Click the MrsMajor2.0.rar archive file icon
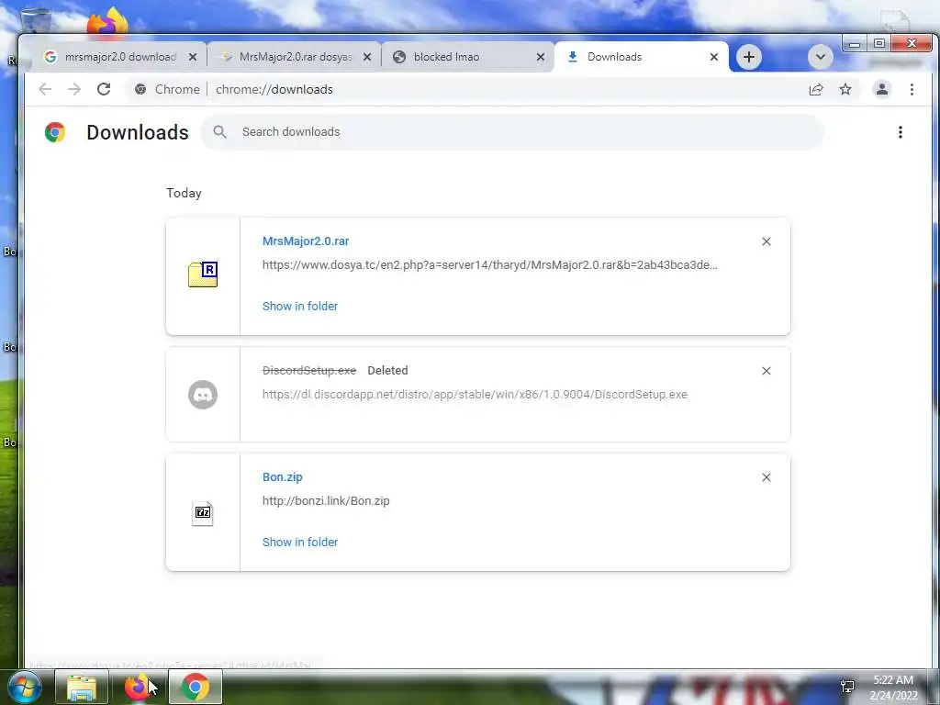940x705 pixels. 203,274
